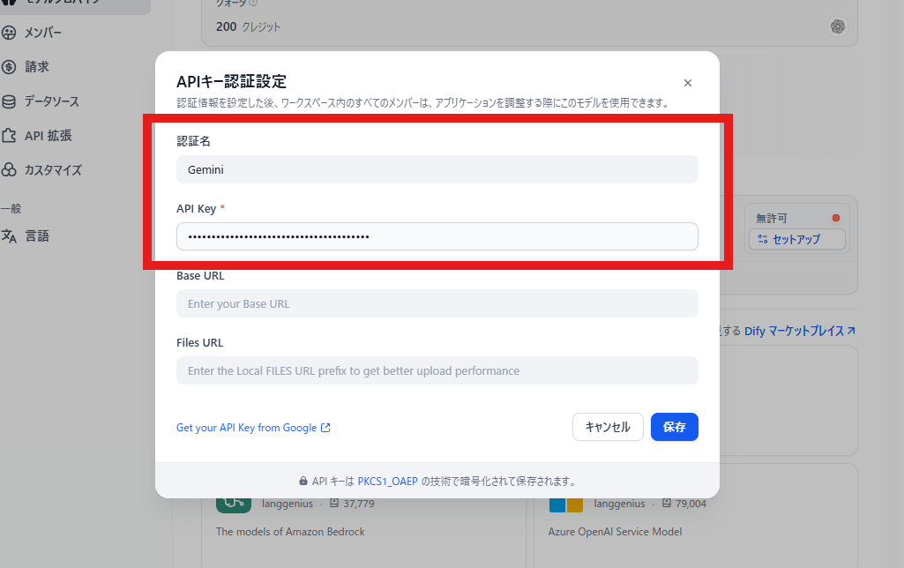Open the API 拡張 puzzle icon
Viewport: 904px width, 568px height.
[10, 136]
